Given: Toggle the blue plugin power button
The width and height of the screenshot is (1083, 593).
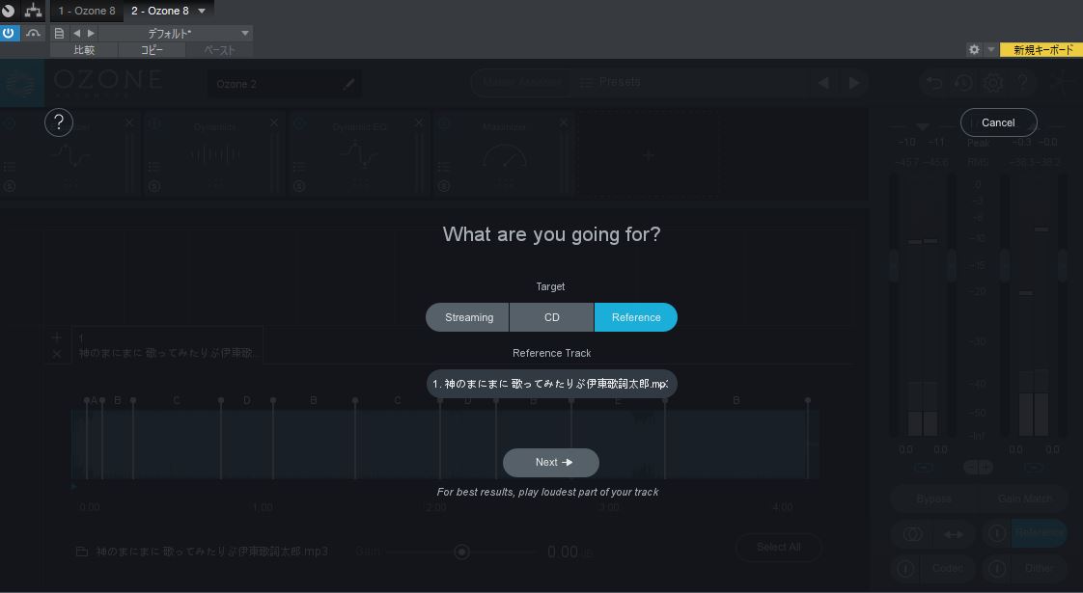Looking at the screenshot, I should tap(9, 33).
